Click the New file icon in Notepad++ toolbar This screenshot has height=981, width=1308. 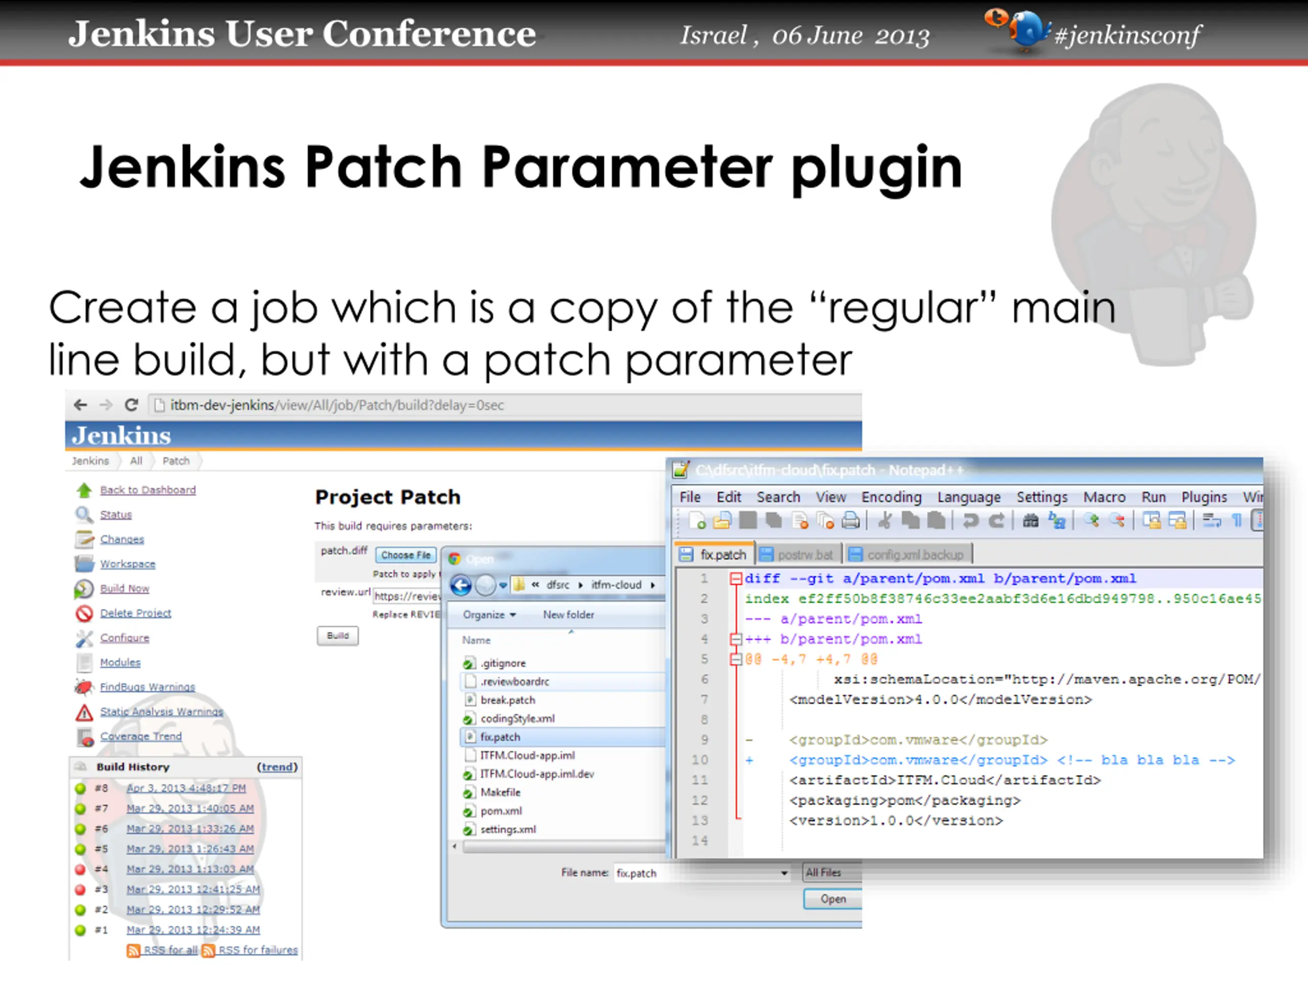coord(697,520)
